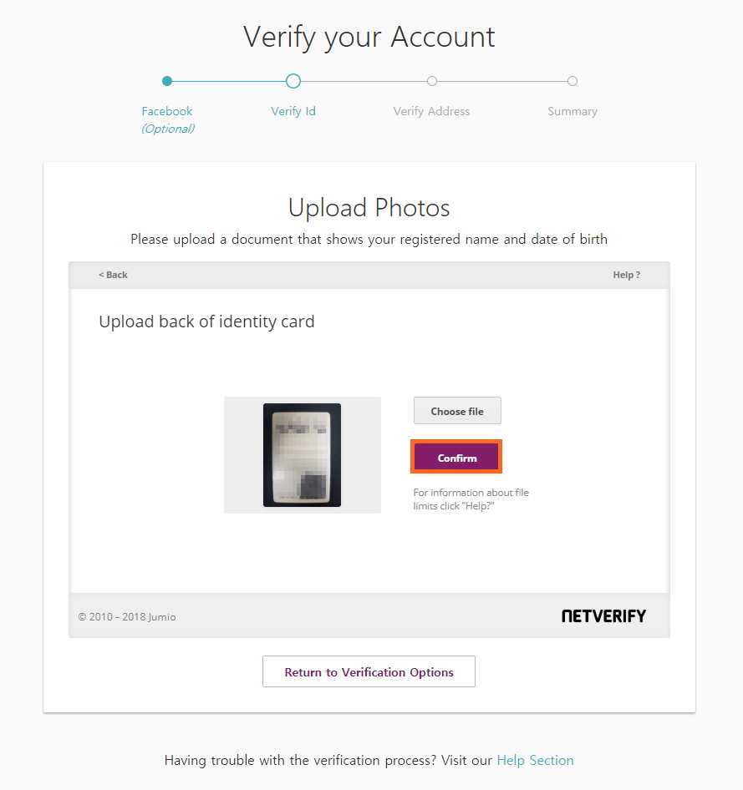Image resolution: width=743 pixels, height=790 pixels.
Task: Open the Facebook step label
Action: tap(167, 111)
